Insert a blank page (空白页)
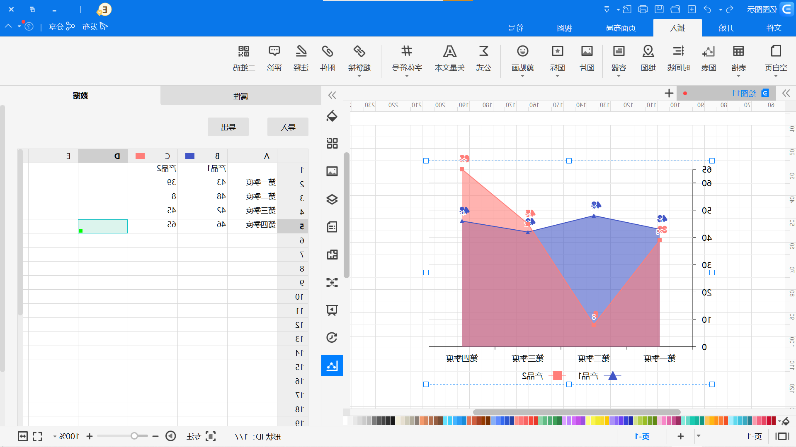The height and width of the screenshot is (447, 796). (776, 58)
